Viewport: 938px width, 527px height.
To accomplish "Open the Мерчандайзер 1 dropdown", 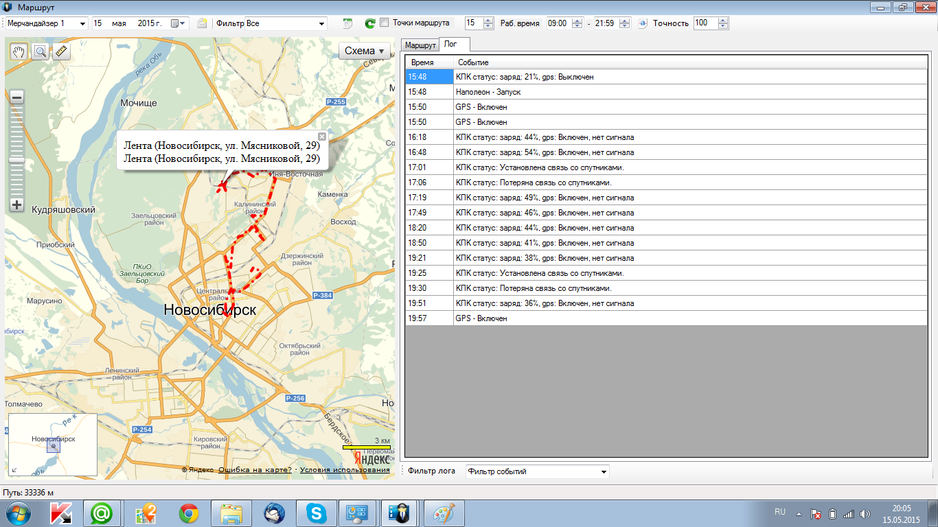I will [83, 23].
